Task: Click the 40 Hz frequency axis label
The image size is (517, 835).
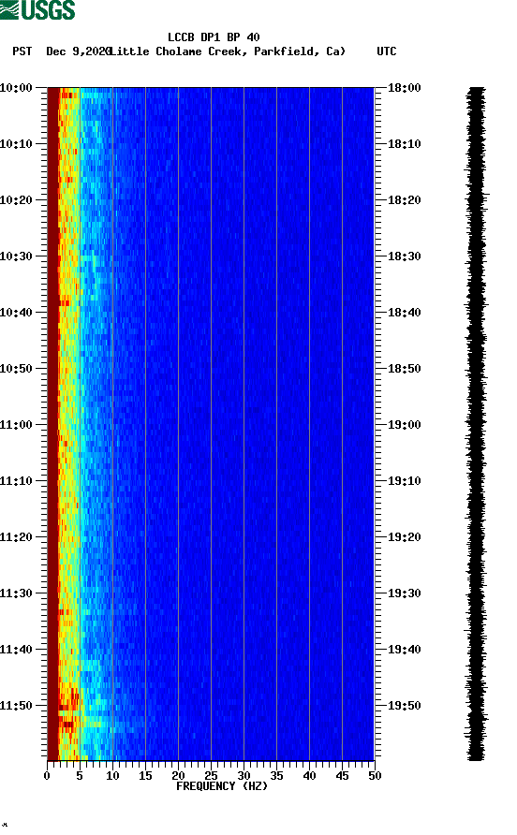Action: [x=309, y=776]
